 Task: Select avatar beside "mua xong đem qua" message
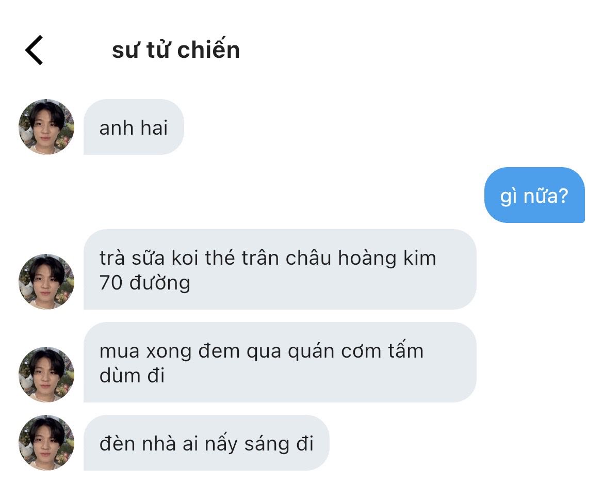pos(46,375)
